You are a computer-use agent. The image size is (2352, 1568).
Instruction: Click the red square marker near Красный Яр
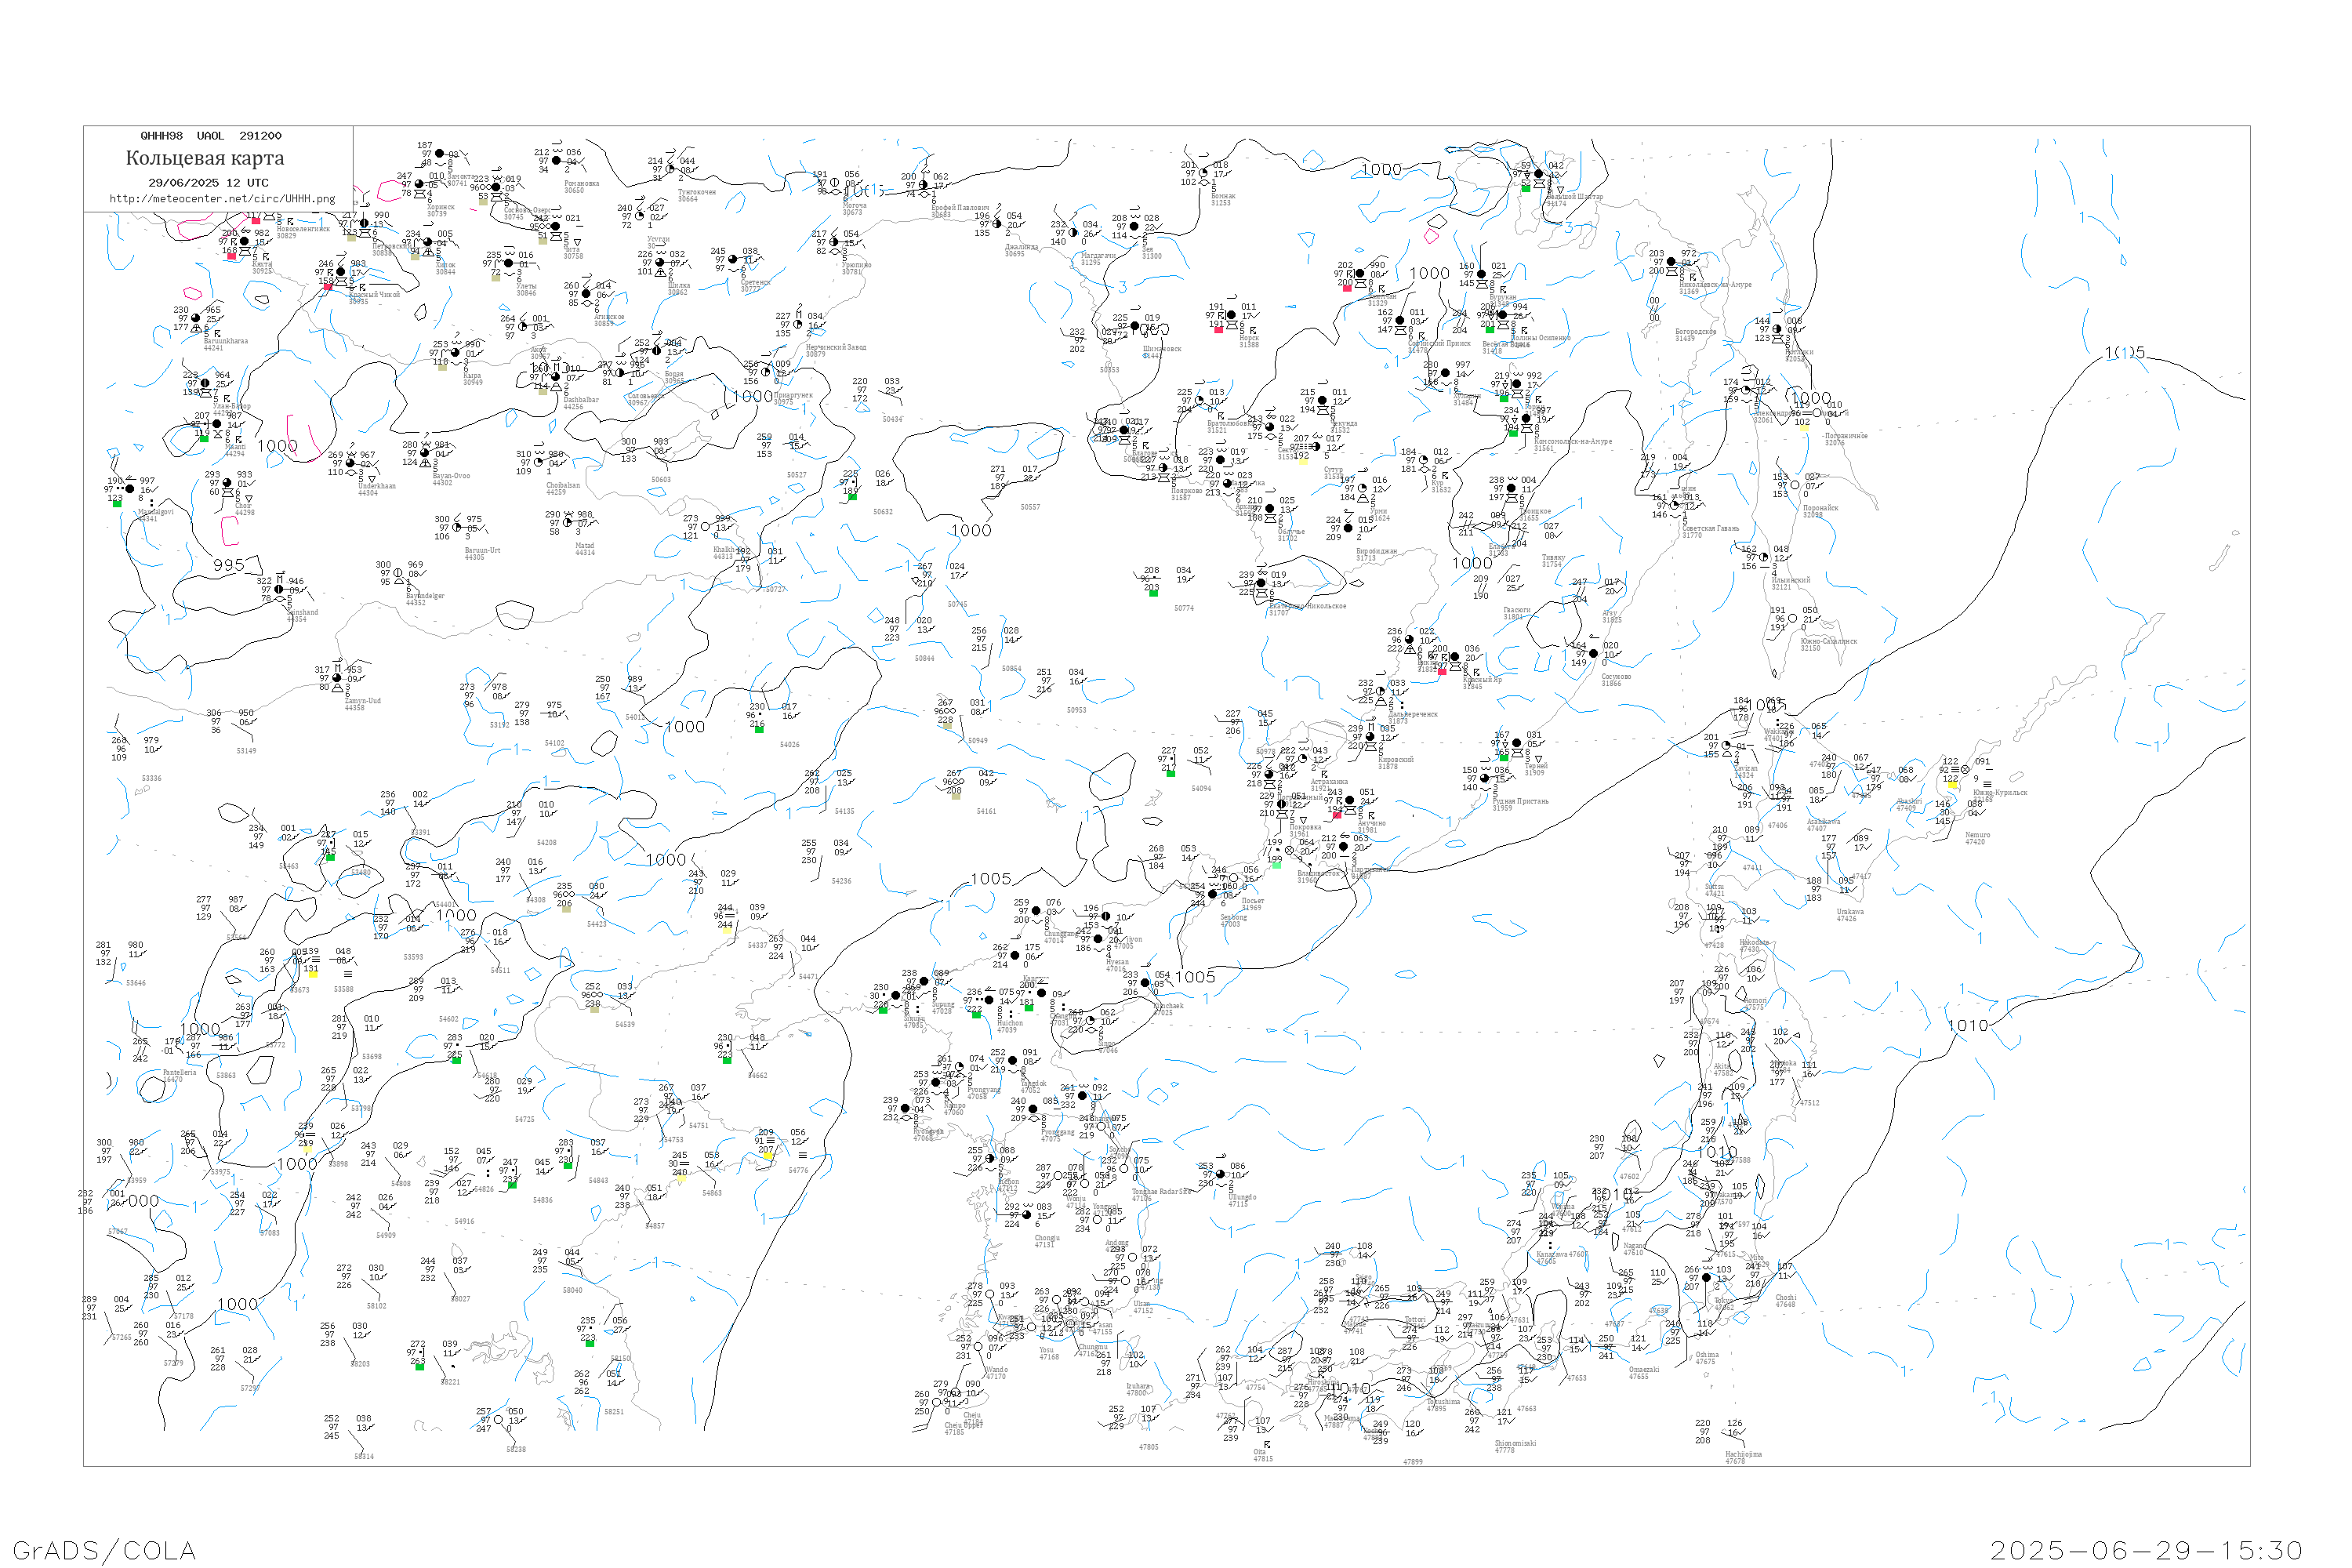pyautogui.click(x=1442, y=671)
